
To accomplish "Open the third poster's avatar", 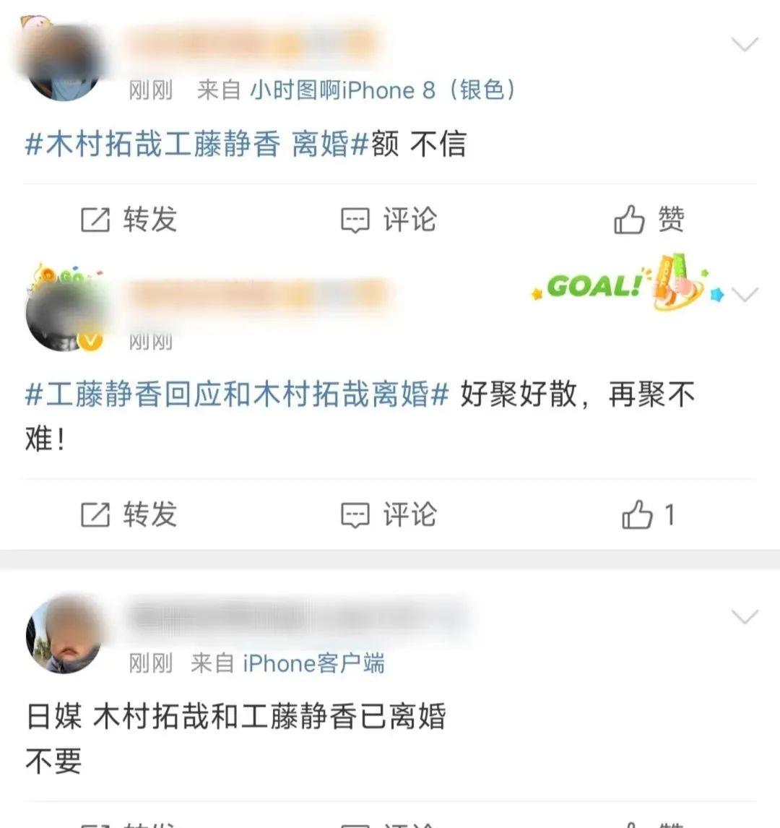I will point(64,635).
